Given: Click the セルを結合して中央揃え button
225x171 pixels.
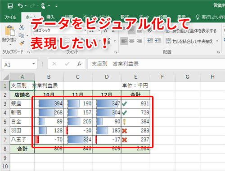Looking at the screenshot, I should (x=189, y=41).
